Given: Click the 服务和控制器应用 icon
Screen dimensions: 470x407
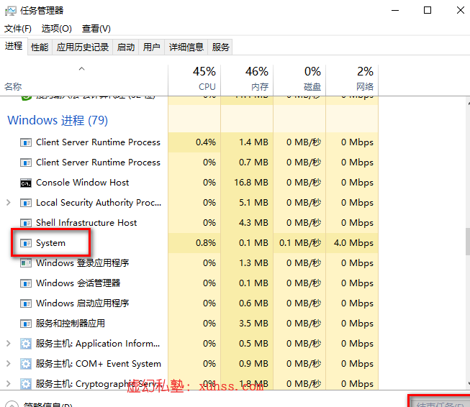Looking at the screenshot, I should 26,324.
